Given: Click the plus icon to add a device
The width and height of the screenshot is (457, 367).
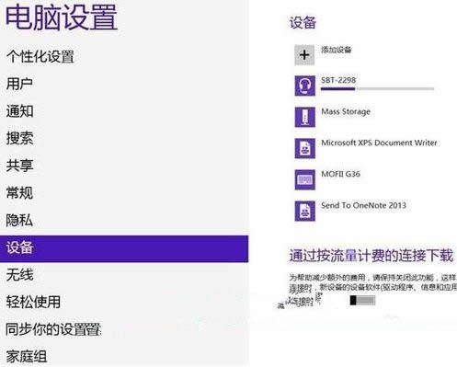Looking at the screenshot, I should click(304, 55).
